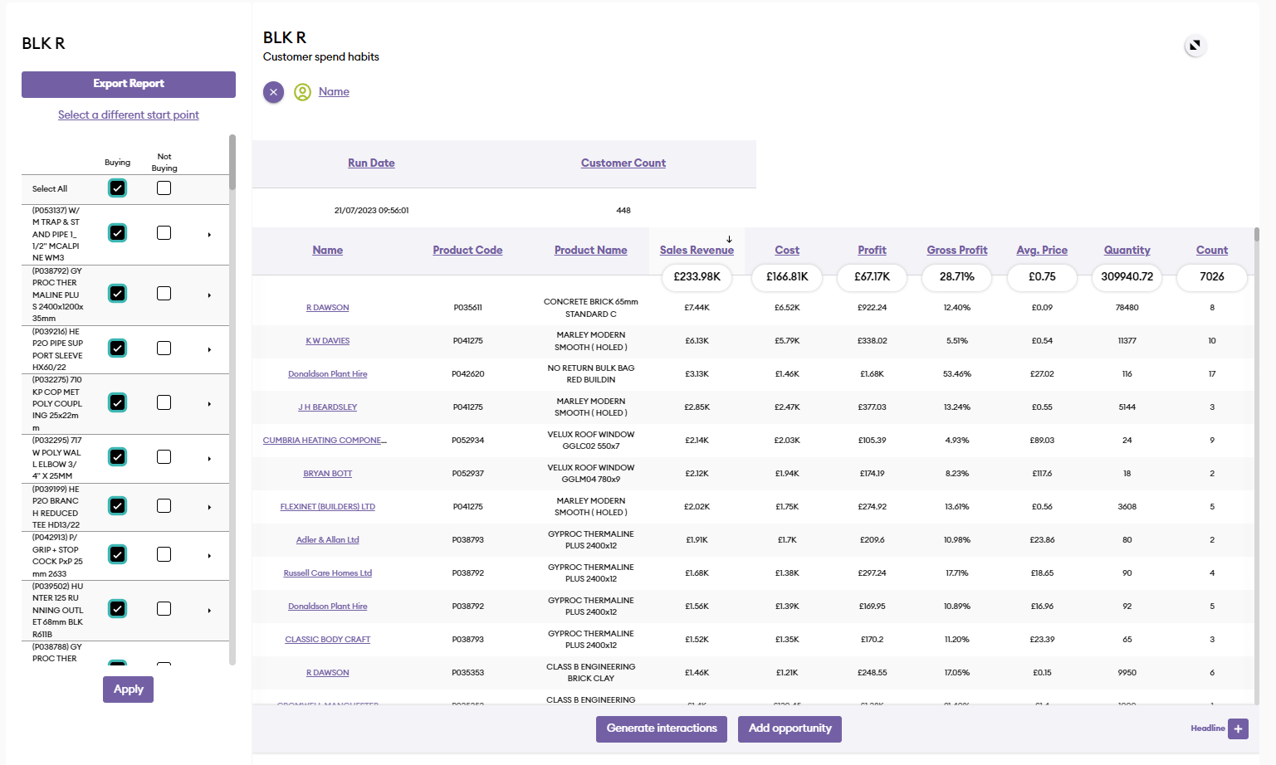Click the Headline plus icon
This screenshot has width=1276, height=765.
point(1238,728)
